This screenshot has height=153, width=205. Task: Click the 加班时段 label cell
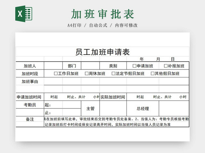click(30, 74)
